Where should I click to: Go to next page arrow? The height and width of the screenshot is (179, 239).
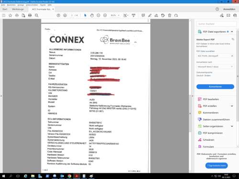[x=65, y=15]
